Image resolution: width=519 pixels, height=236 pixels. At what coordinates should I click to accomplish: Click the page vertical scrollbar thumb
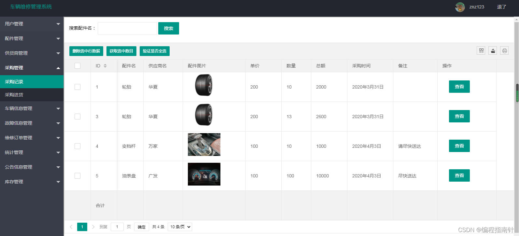click(x=517, y=93)
